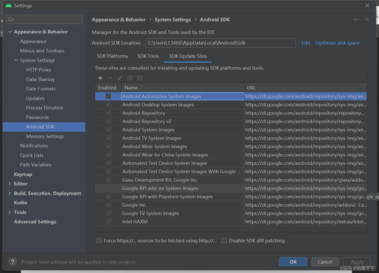Viewport: 379px width, 273px height.
Task: Open Kotlin settings
Action: click(21, 203)
